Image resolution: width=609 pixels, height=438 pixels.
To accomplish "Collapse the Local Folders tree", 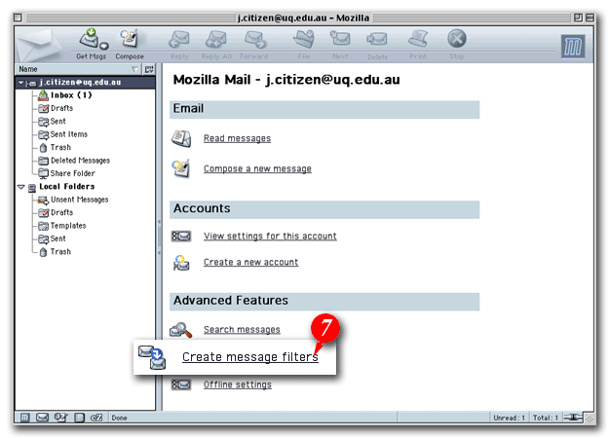I will 21,187.
